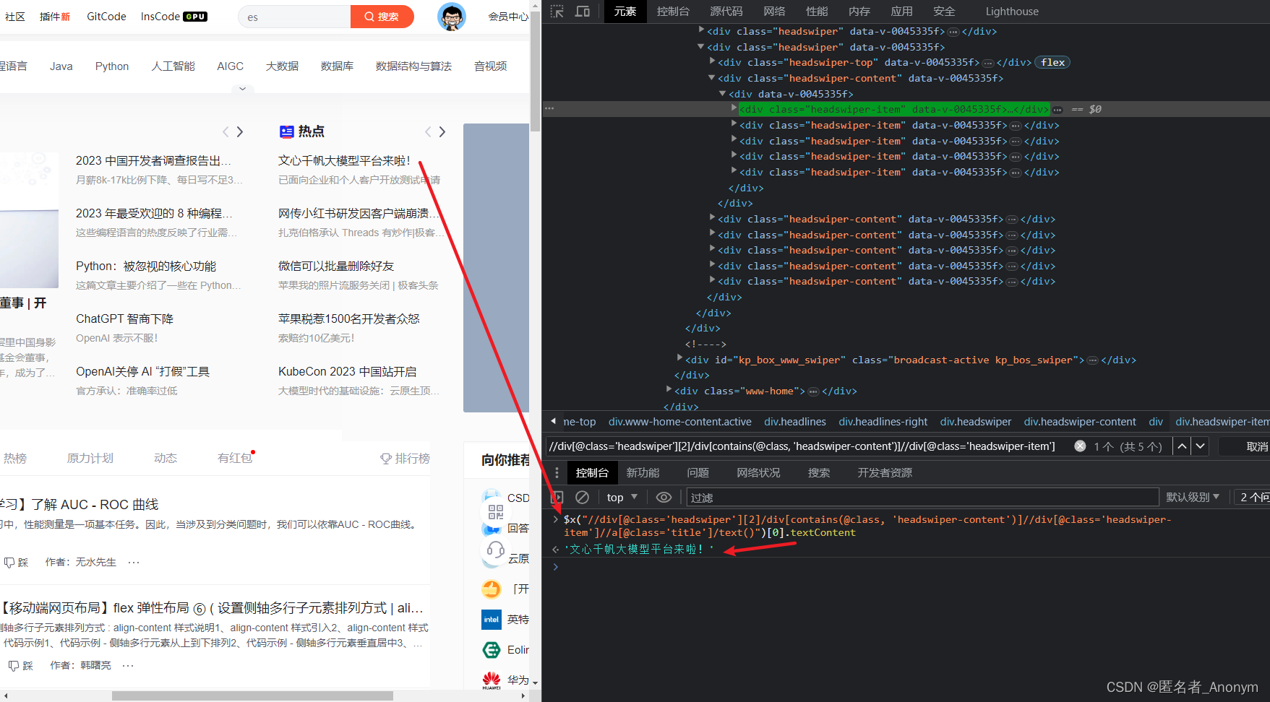Click the headset customer service icon
Screen dimensions: 1270x702
[x=496, y=550]
